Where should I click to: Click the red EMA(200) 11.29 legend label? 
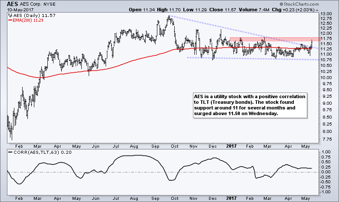26,20
